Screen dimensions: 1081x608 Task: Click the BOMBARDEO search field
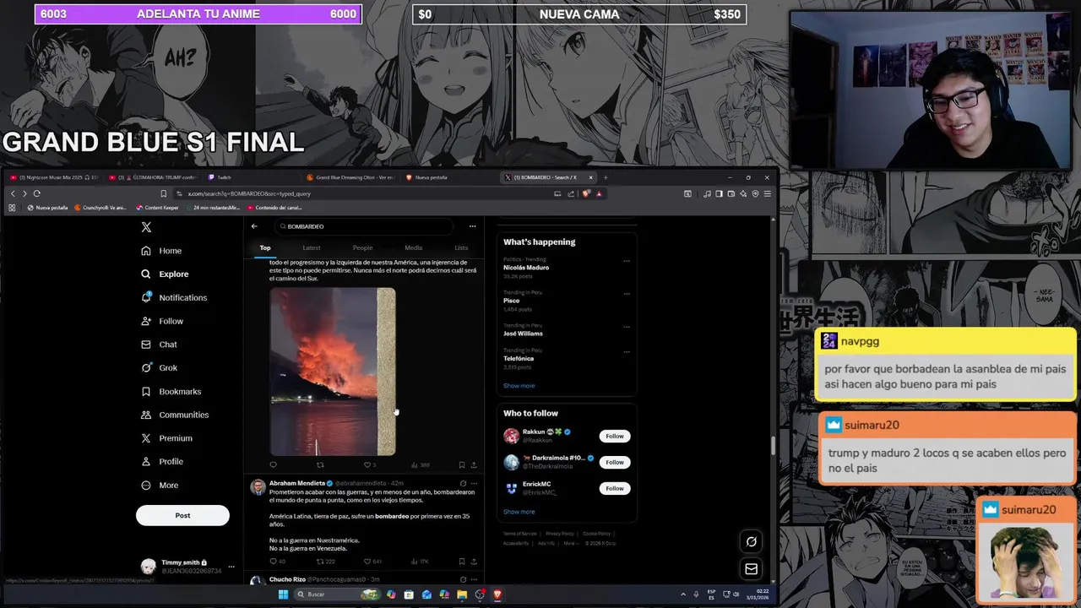coord(363,226)
